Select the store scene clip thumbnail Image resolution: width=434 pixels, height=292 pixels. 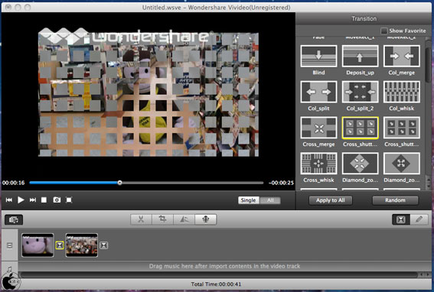coord(82,245)
